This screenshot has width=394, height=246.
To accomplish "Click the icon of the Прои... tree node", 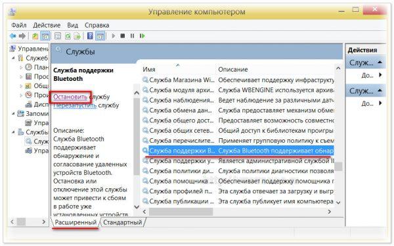I will click(29, 95).
